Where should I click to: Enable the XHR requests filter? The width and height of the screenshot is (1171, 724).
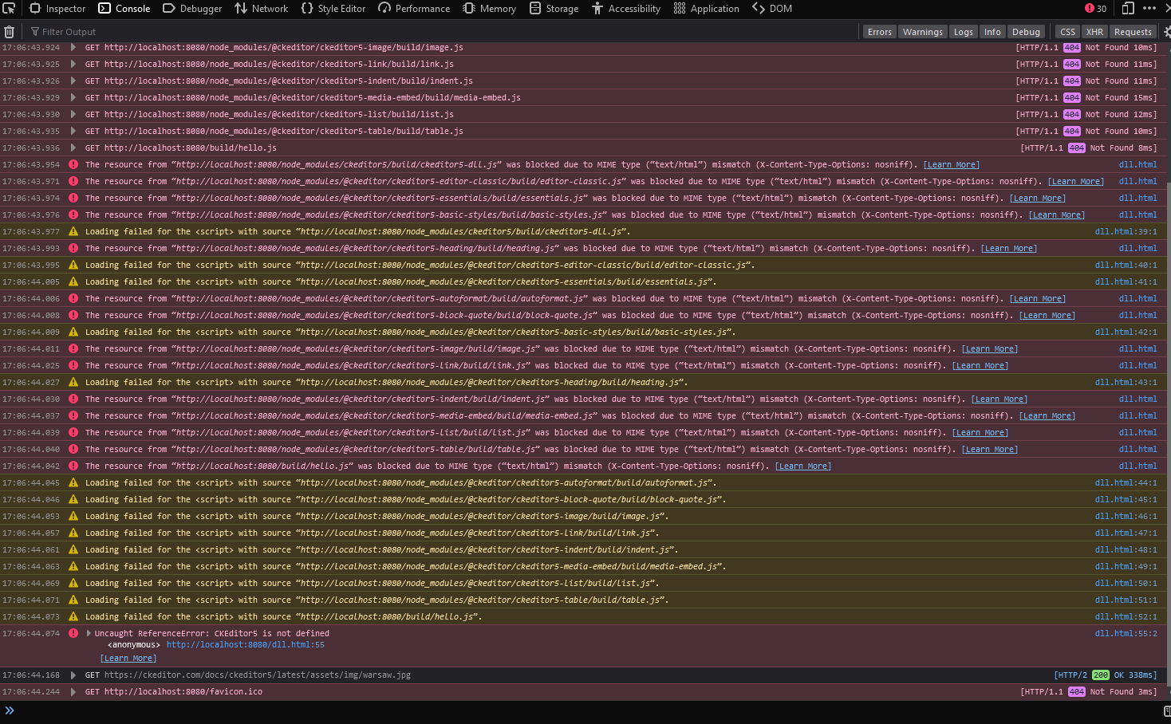click(1094, 32)
